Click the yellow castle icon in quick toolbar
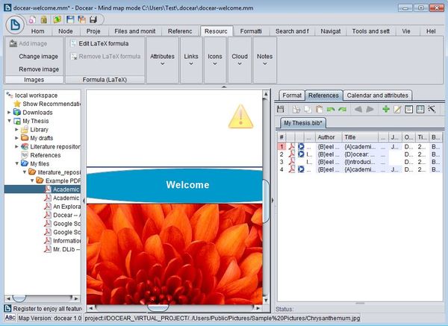The height and width of the screenshot is (326, 448). (44, 19)
